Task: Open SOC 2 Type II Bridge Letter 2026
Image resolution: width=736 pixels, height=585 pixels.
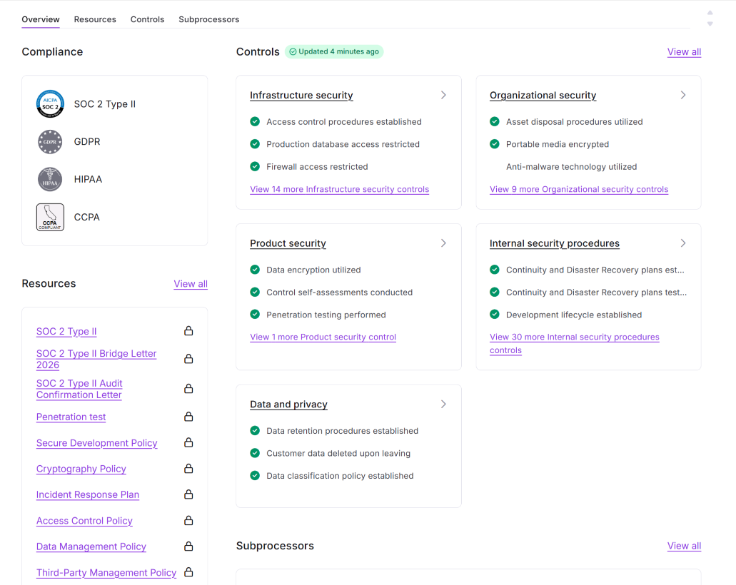Action: coord(96,360)
